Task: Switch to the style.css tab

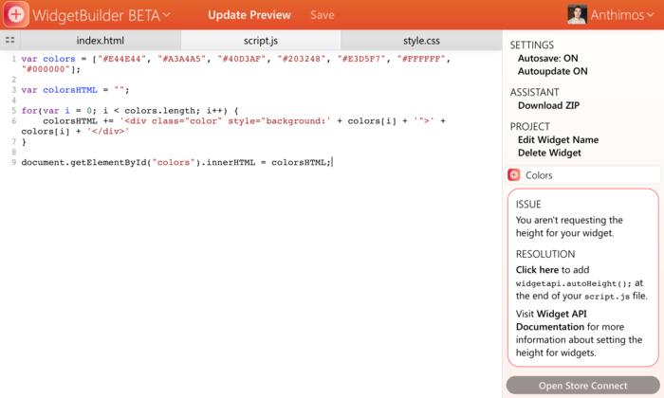Action: (421, 40)
